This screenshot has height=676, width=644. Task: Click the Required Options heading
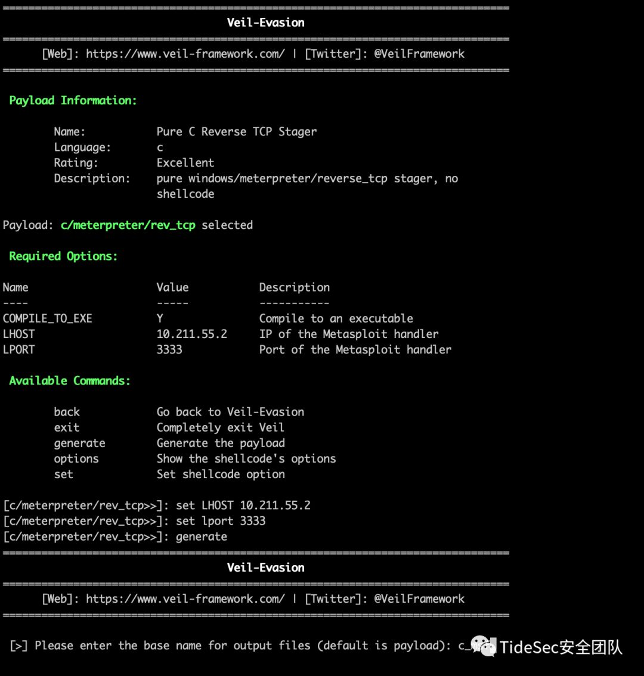coord(63,256)
